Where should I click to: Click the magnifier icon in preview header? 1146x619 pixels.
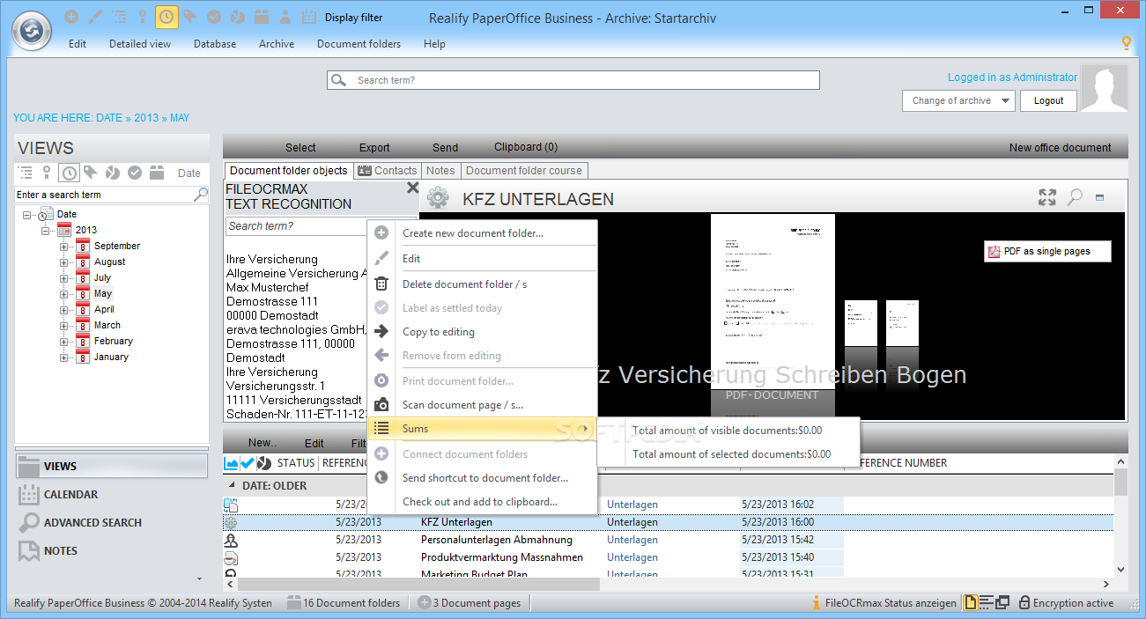(x=1075, y=197)
